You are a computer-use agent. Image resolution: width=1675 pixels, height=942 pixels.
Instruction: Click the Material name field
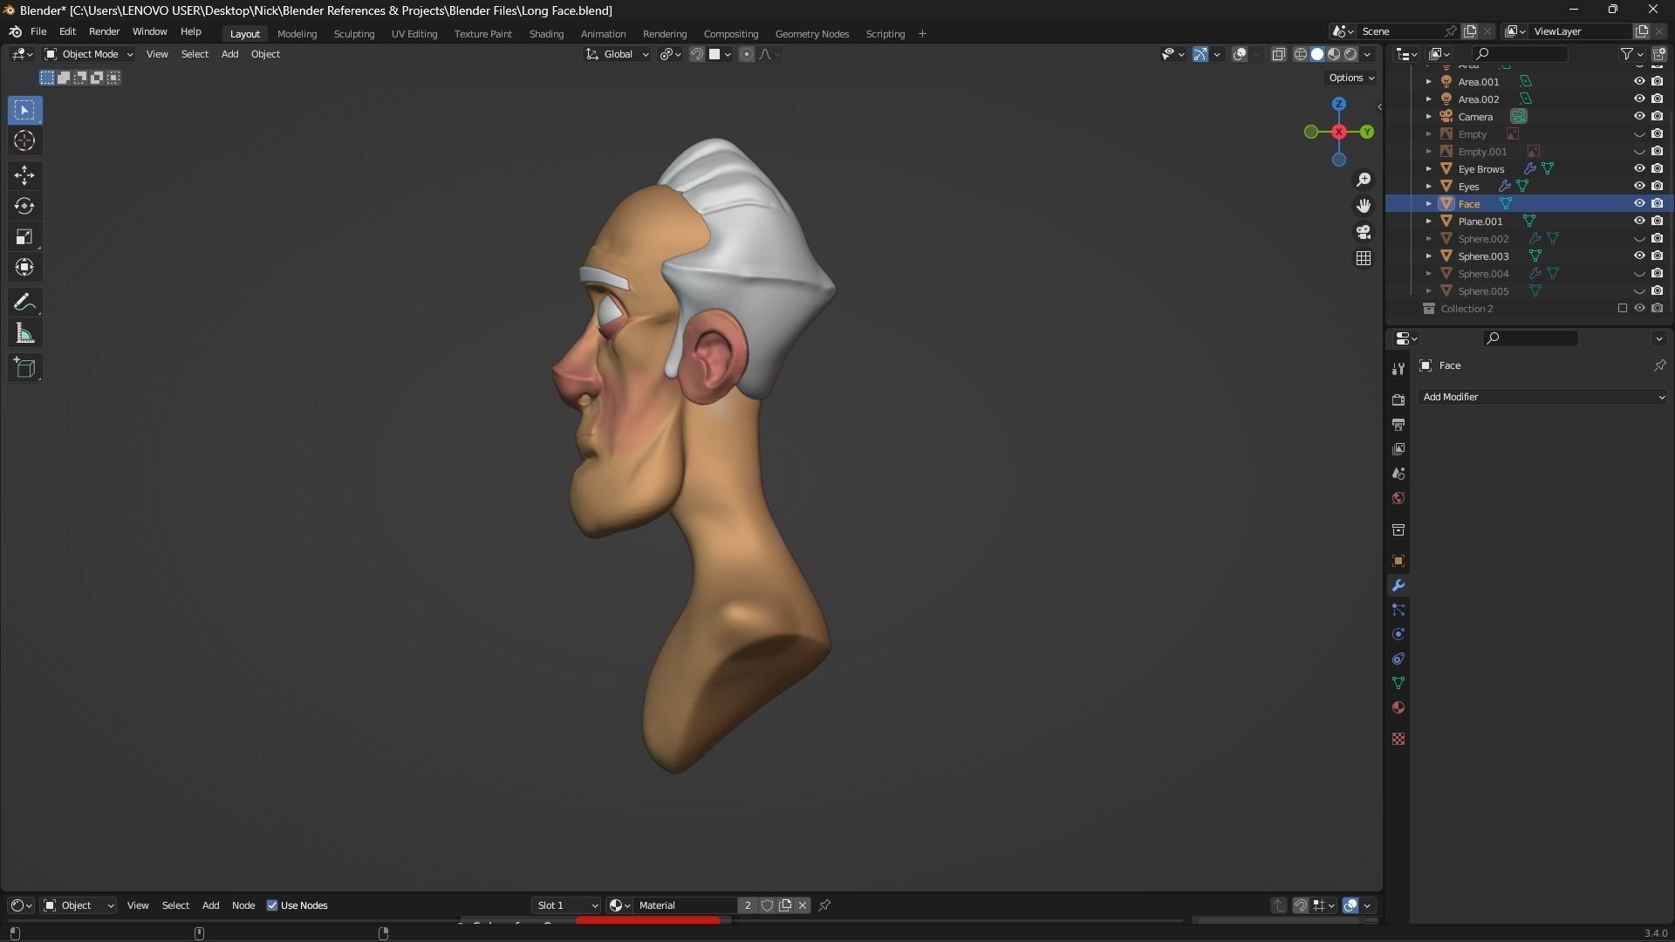[x=685, y=905]
